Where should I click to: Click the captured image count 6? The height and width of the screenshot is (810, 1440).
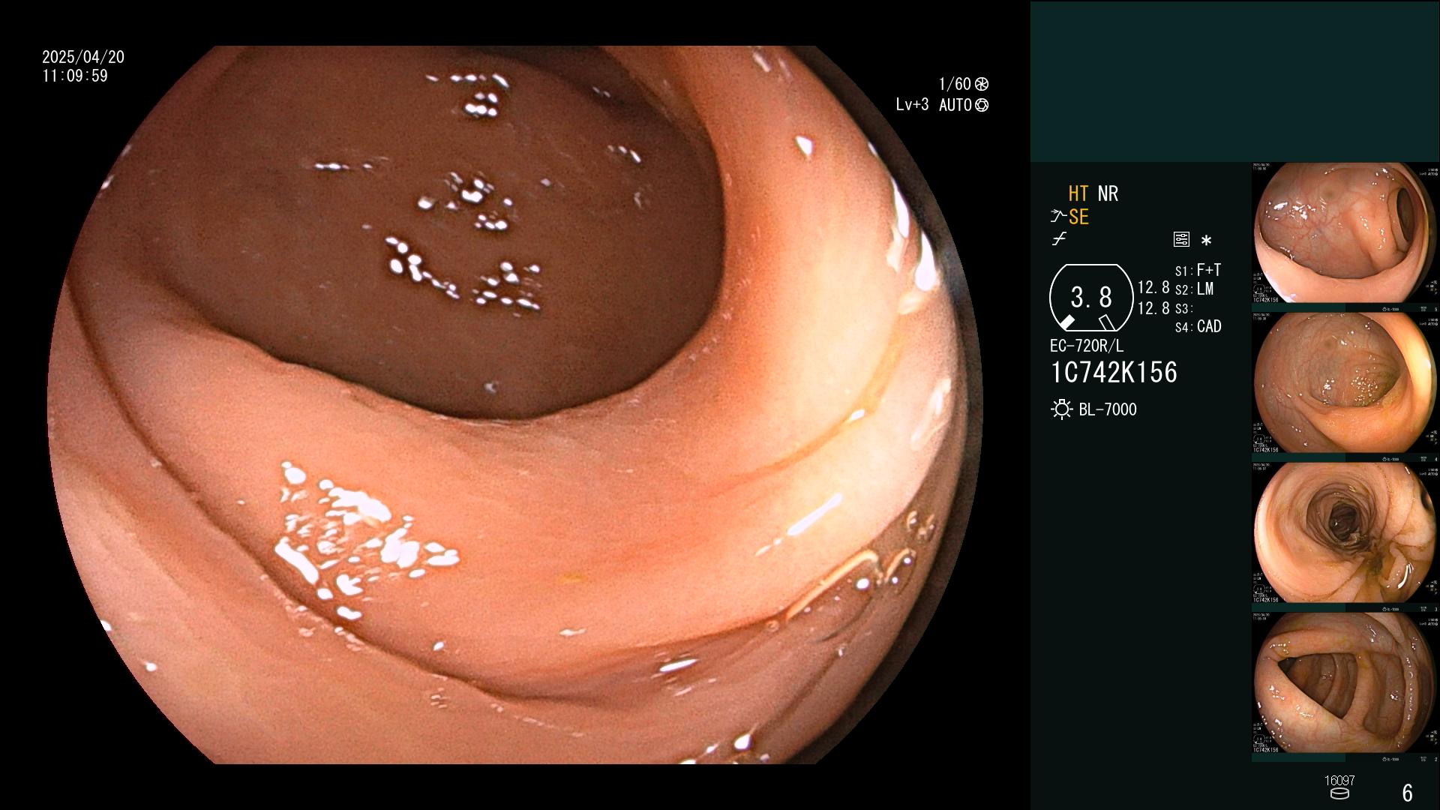pyautogui.click(x=1408, y=793)
